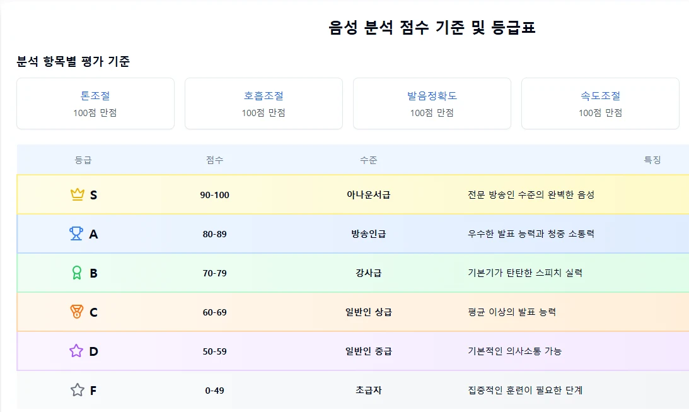The image size is (689, 412).
Task: Click the 방송인급 level cell
Action: 369,234
